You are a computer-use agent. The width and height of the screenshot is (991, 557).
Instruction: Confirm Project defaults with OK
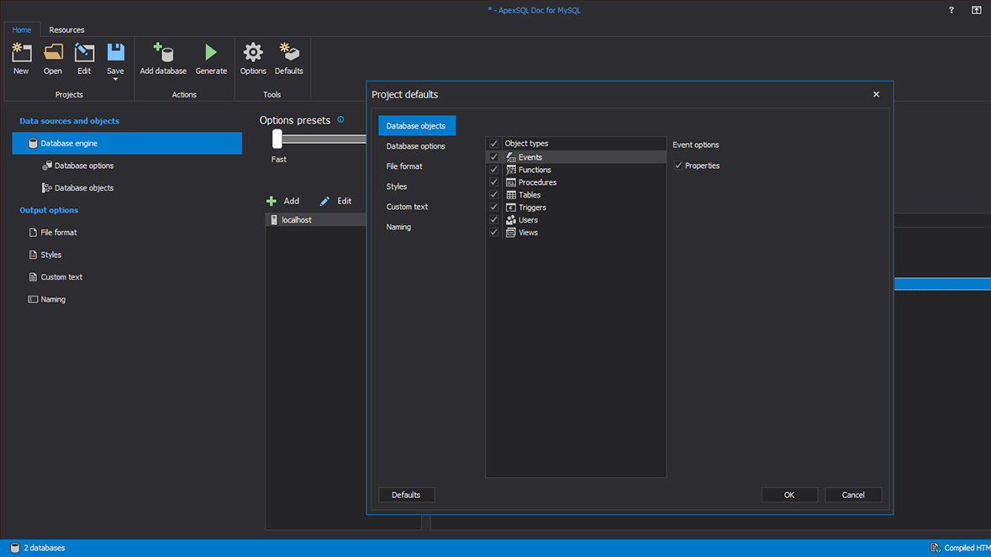[789, 495]
